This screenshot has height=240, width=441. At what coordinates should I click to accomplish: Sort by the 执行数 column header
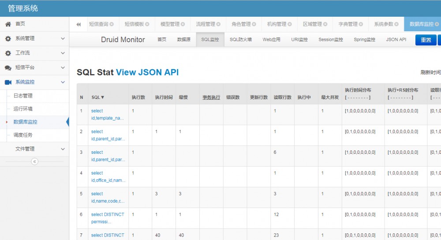click(x=138, y=97)
